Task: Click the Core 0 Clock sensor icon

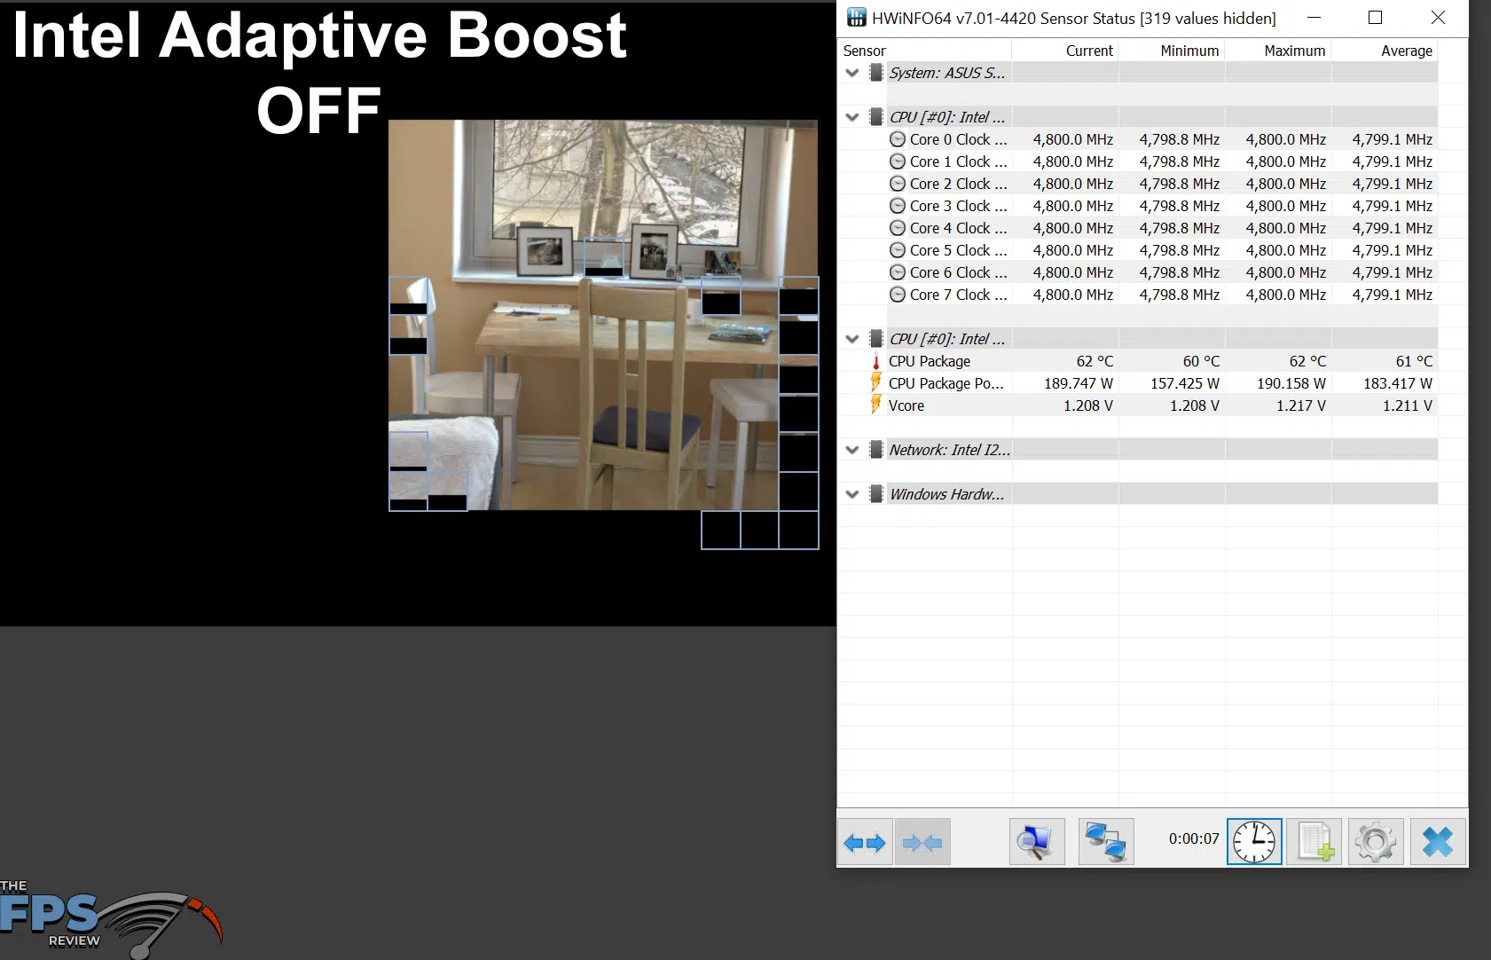Action: [898, 139]
